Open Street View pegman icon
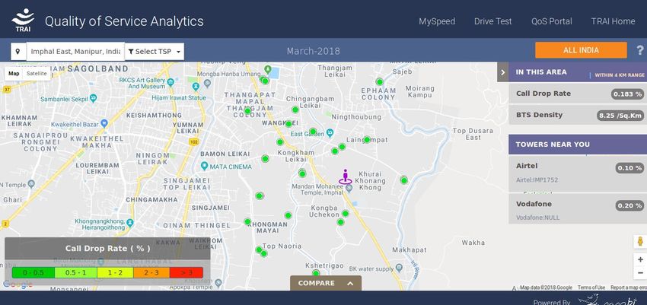This screenshot has height=305, width=647. point(640,242)
